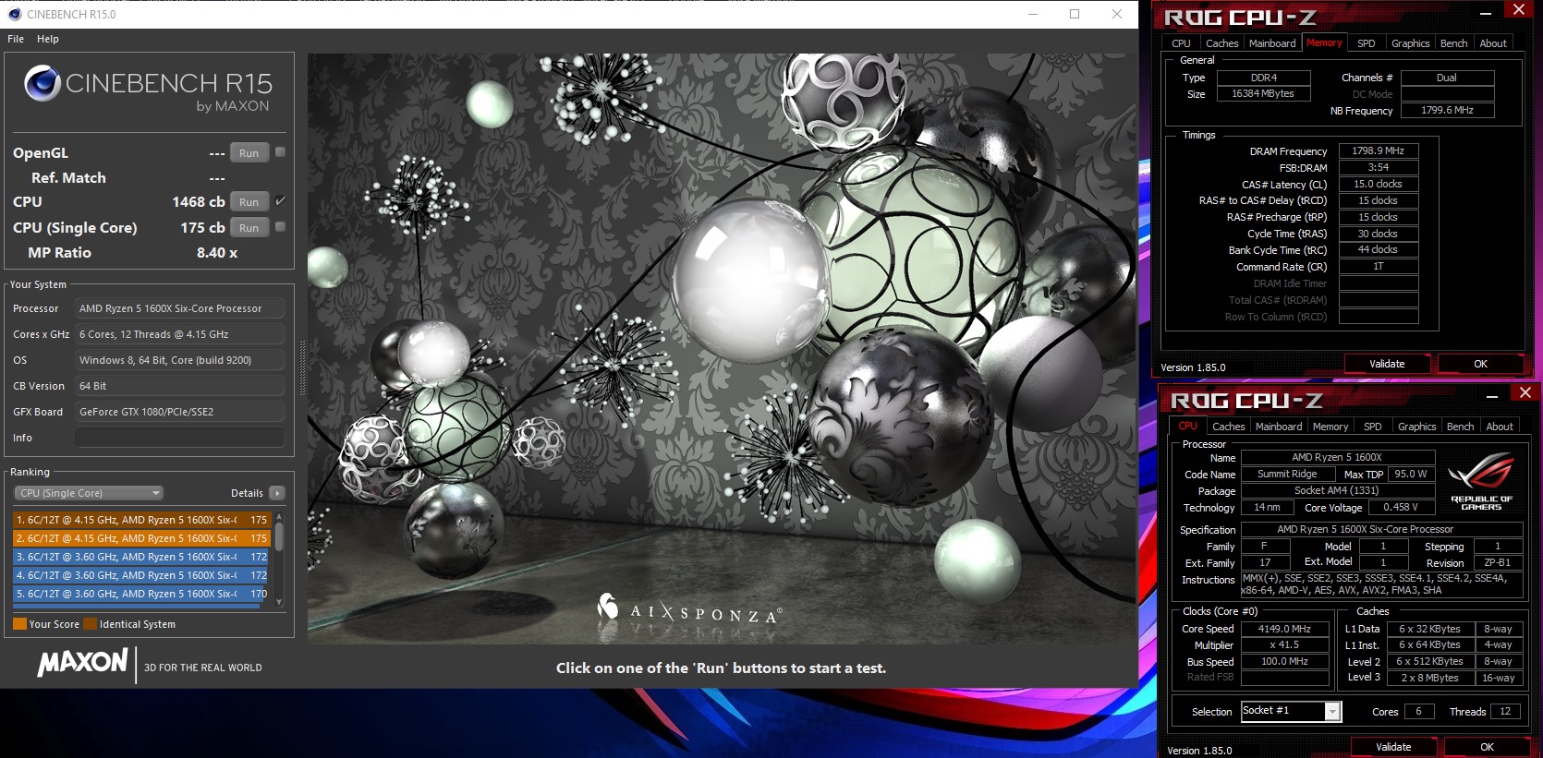The height and width of the screenshot is (758, 1543).
Task: Open the Socket #1 selection dropdown
Action: 1332,711
